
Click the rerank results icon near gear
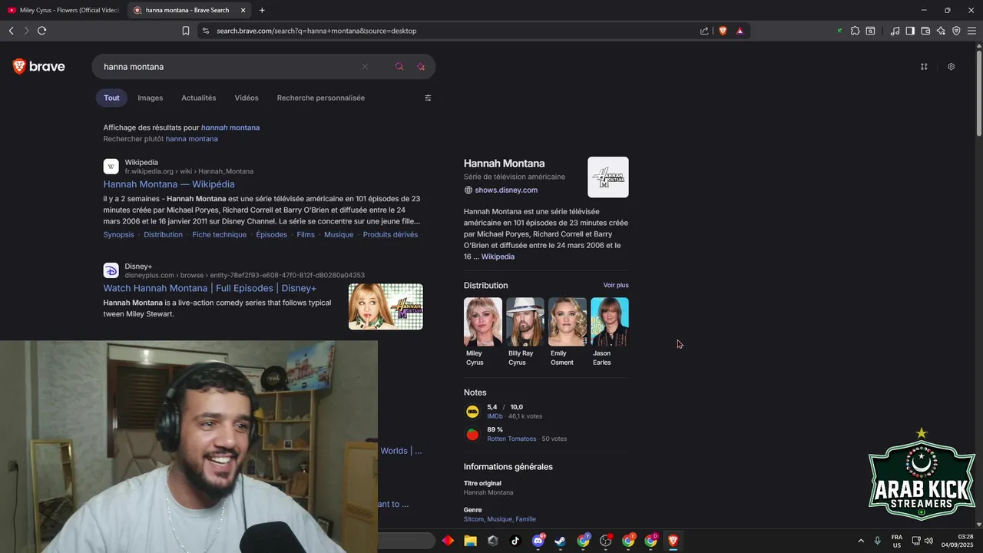(924, 67)
